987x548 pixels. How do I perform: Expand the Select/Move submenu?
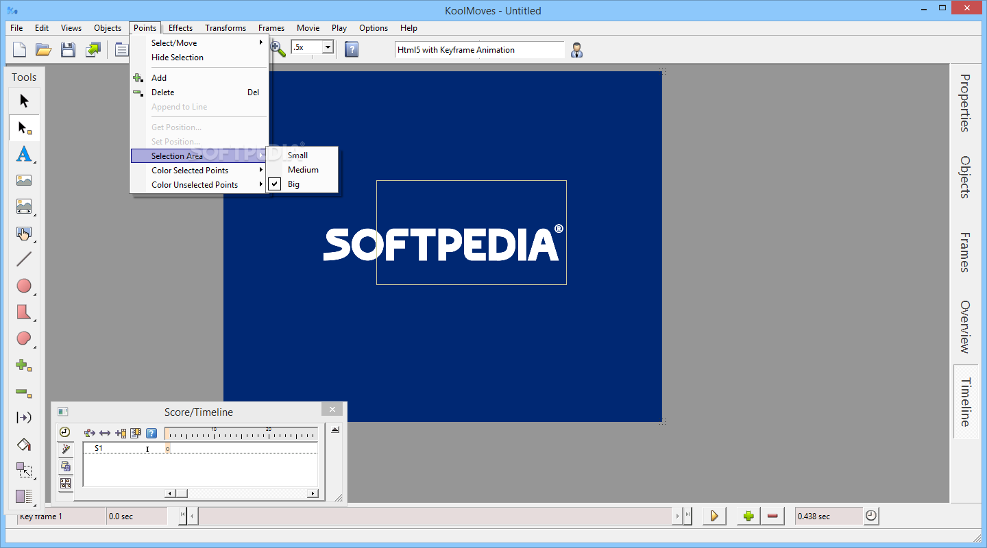(x=198, y=43)
